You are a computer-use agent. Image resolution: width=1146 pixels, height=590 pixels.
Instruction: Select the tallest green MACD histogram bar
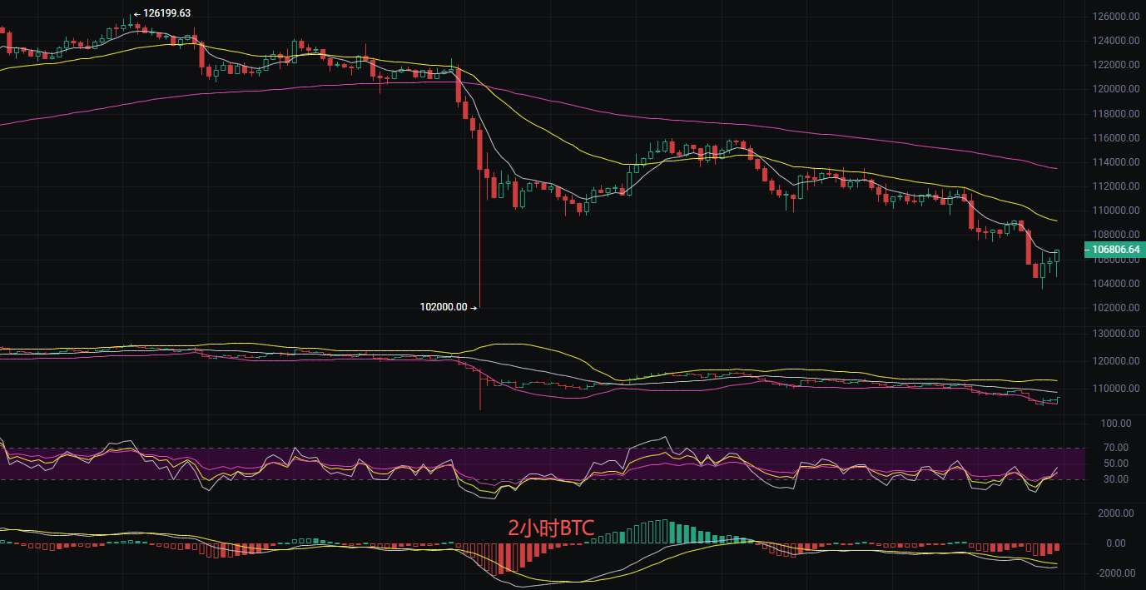coord(664,531)
